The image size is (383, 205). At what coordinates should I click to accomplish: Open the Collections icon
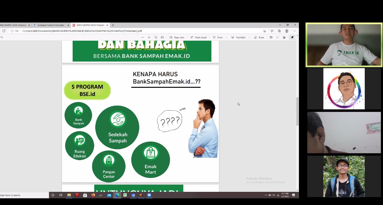coord(279,31)
